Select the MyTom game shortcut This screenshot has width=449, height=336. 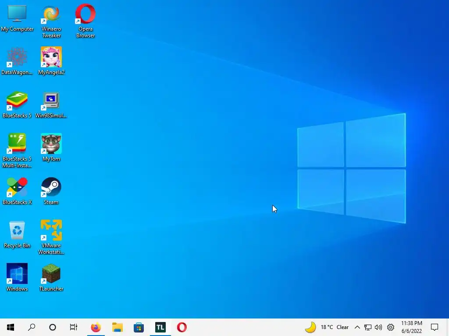point(51,148)
